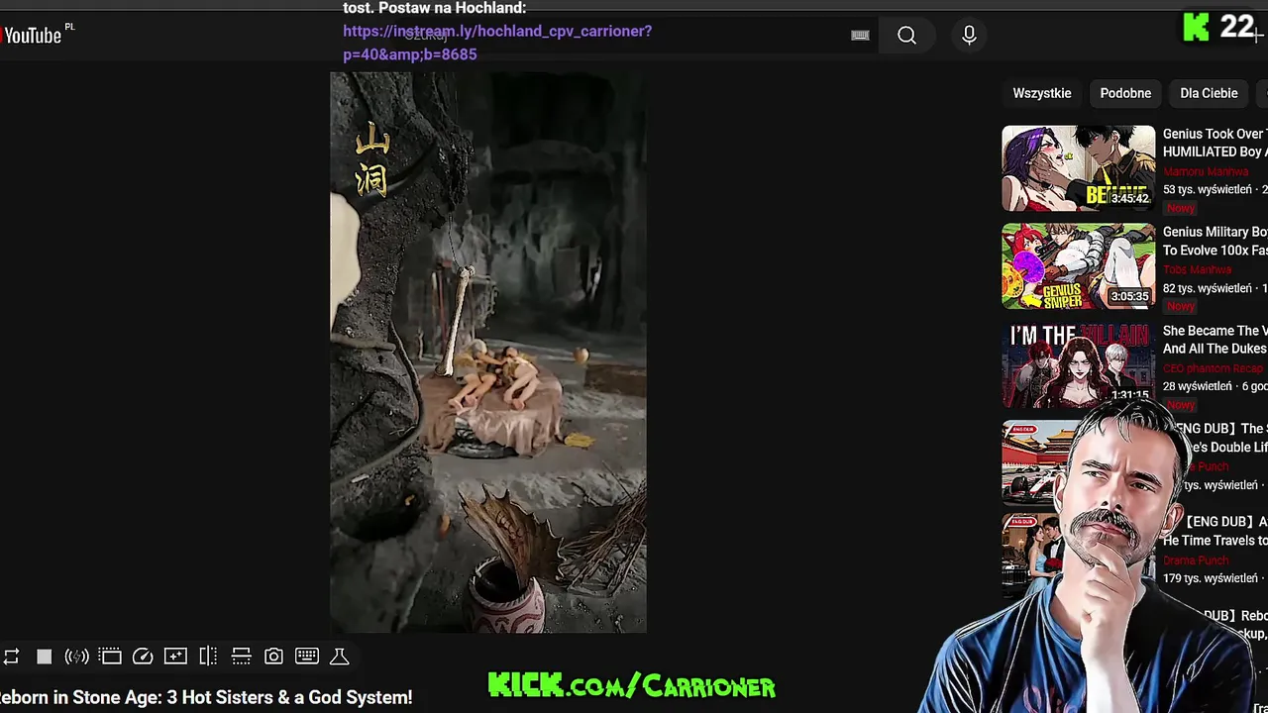Open the Genius Took Over video thumbnail

point(1078,168)
